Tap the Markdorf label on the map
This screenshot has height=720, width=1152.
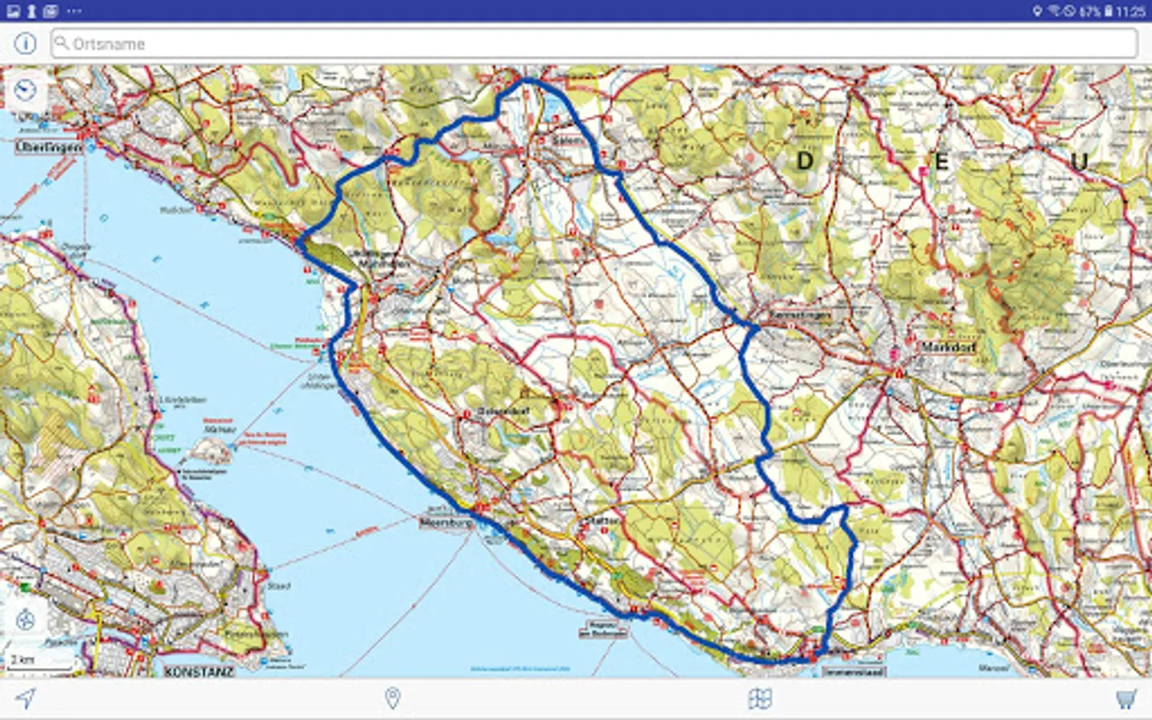pyautogui.click(x=948, y=347)
